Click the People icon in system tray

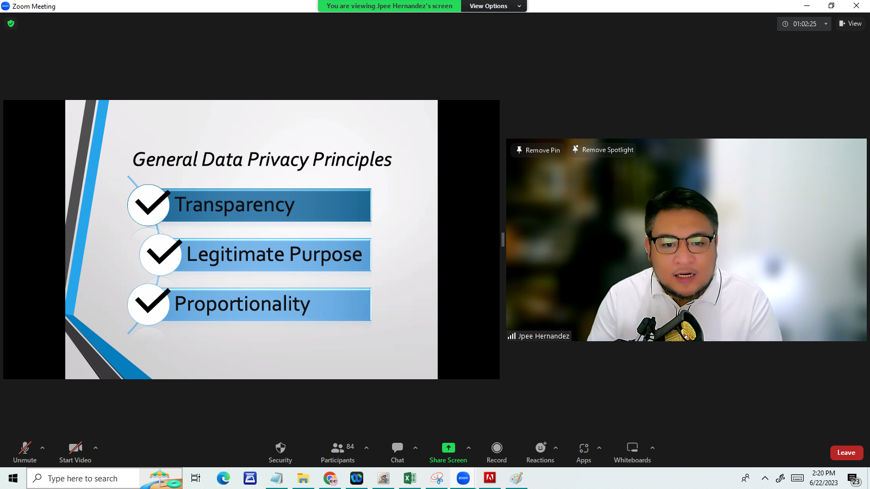coord(745,478)
